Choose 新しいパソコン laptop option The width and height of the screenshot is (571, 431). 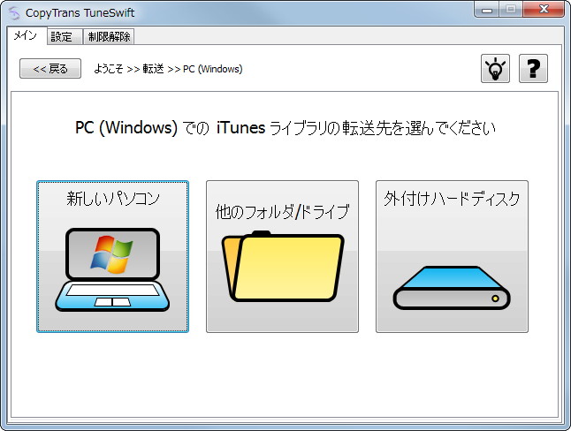[112, 256]
